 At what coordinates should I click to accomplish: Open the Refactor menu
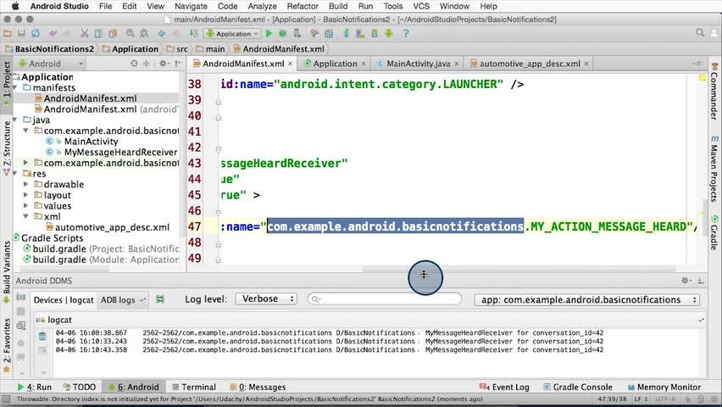click(x=303, y=6)
